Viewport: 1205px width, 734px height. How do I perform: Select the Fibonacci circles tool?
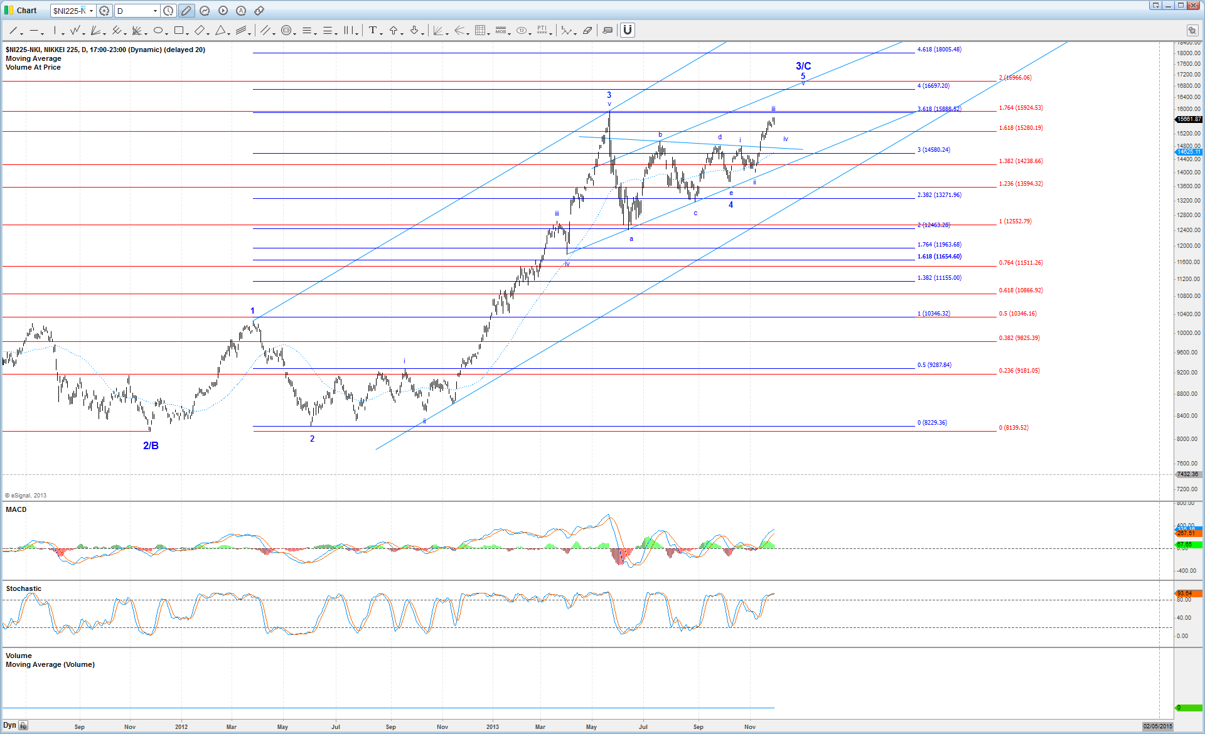(x=286, y=30)
